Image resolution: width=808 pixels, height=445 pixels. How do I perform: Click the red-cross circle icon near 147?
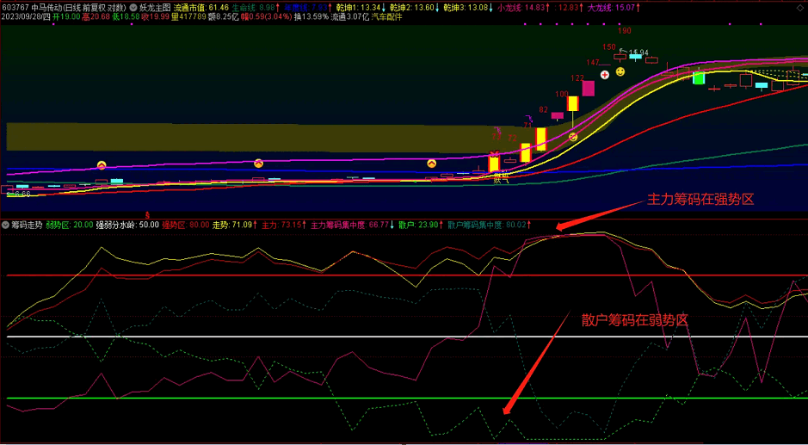(x=605, y=75)
